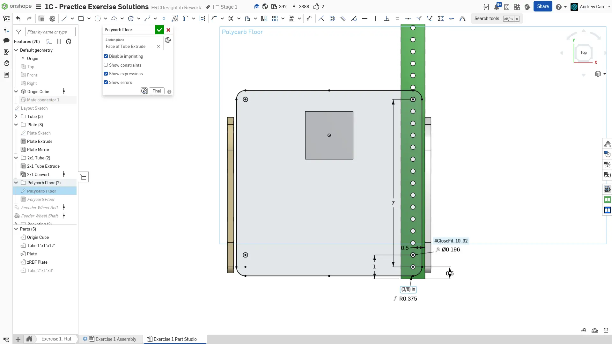The image size is (612, 344).
Task: Enable Show constraints checkbox
Action: point(106,65)
